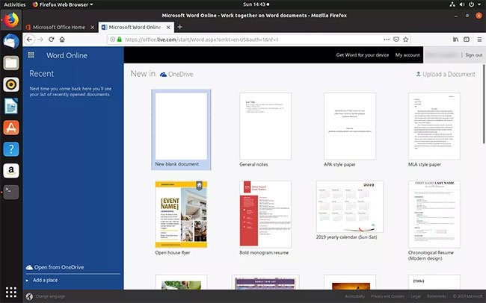This screenshot has width=486, height=303.
Task: Open the Firefox Web Browser app menu
Action: [63, 4]
